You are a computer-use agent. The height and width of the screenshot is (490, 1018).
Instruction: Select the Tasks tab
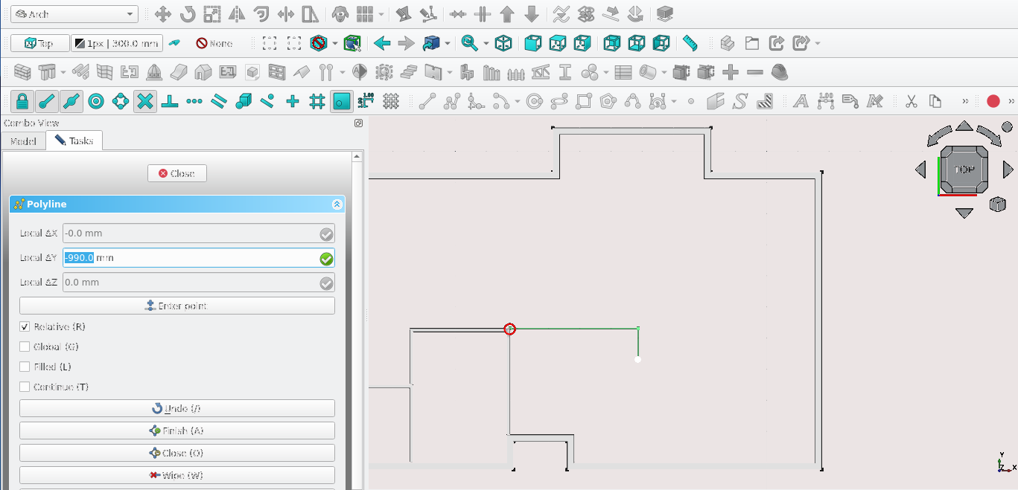(74, 141)
